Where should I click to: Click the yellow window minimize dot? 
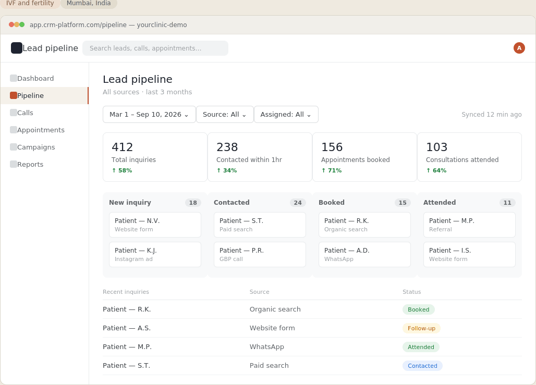coord(17,24)
